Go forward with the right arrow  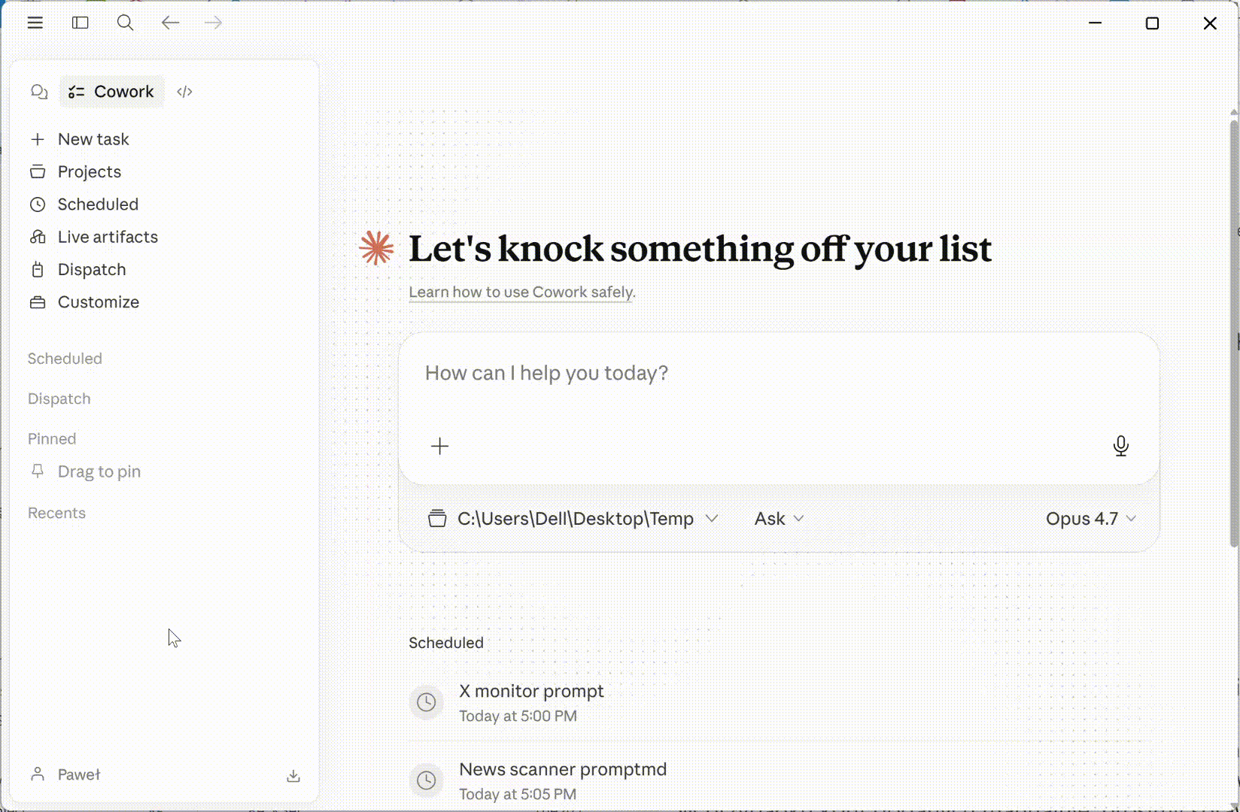[x=214, y=23]
